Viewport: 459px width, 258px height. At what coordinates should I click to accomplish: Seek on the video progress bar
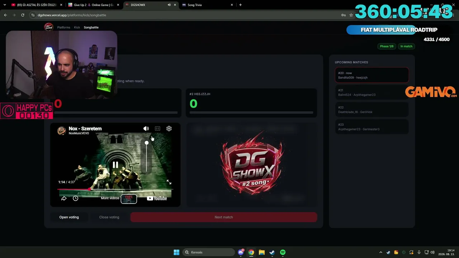[x=115, y=189]
